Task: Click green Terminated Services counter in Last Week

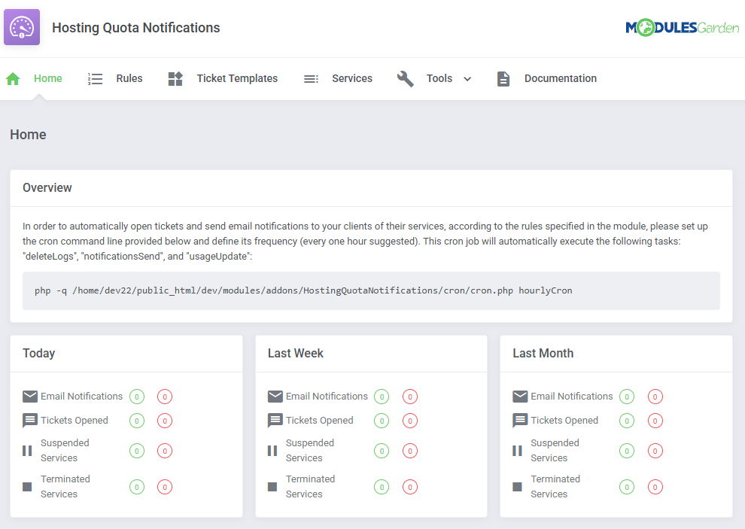Action: pos(382,487)
